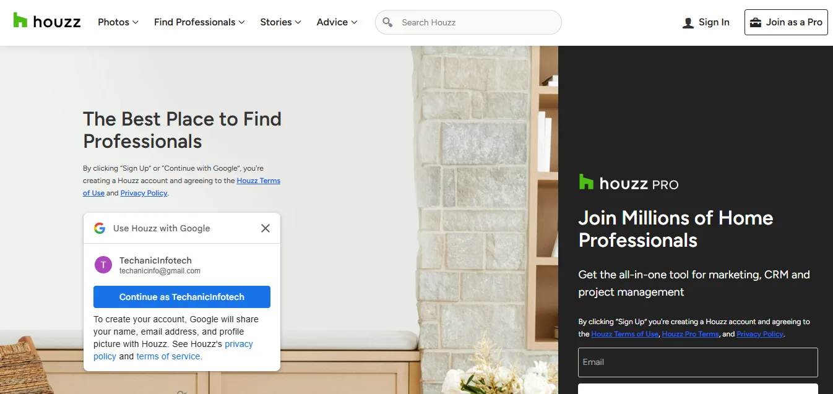Image resolution: width=833 pixels, height=394 pixels.
Task: Click the Sign In person icon
Action: pos(688,23)
